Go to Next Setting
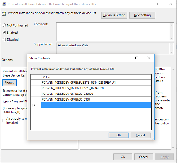 click(142, 15)
